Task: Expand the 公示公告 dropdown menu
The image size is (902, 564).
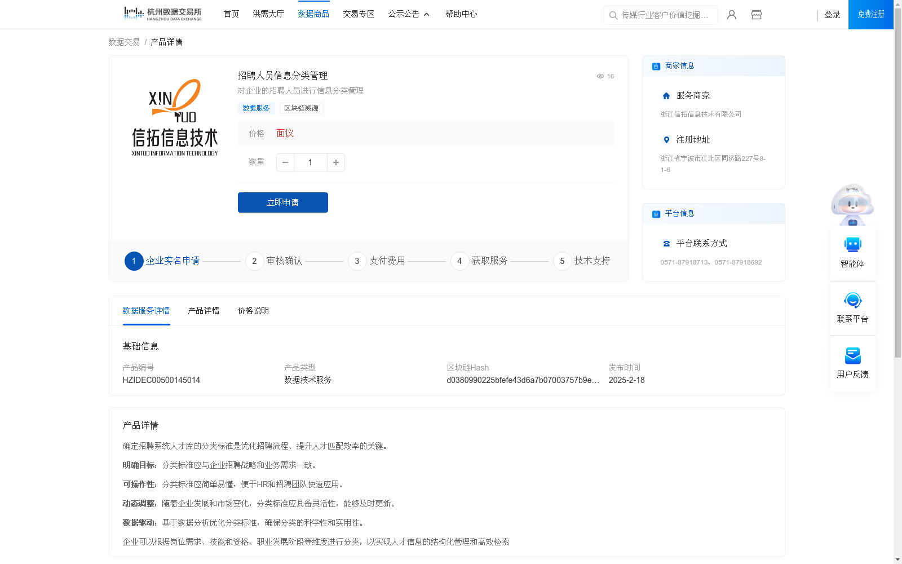Action: point(409,14)
